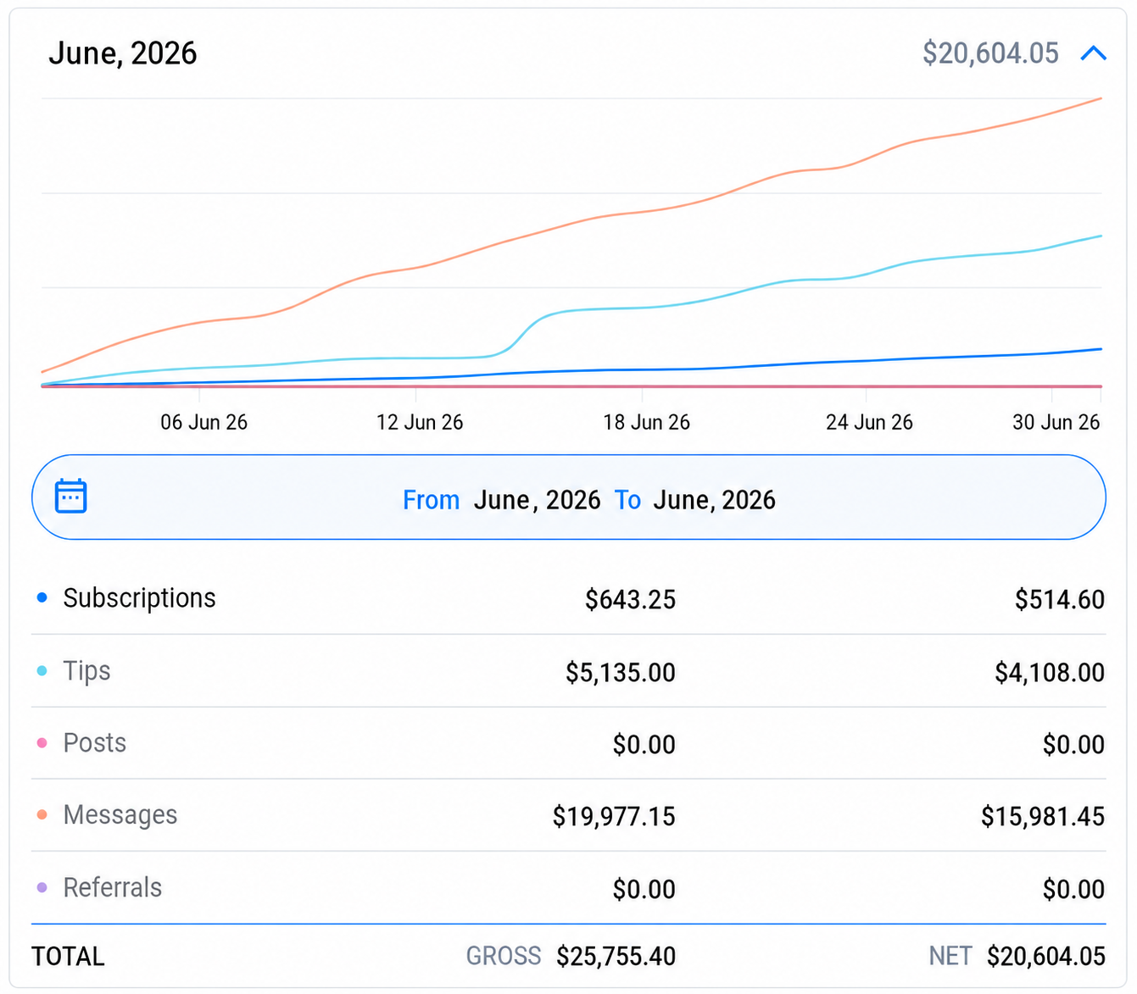Select the Referrals row label
The height and width of the screenshot is (994, 1137).
click(113, 888)
